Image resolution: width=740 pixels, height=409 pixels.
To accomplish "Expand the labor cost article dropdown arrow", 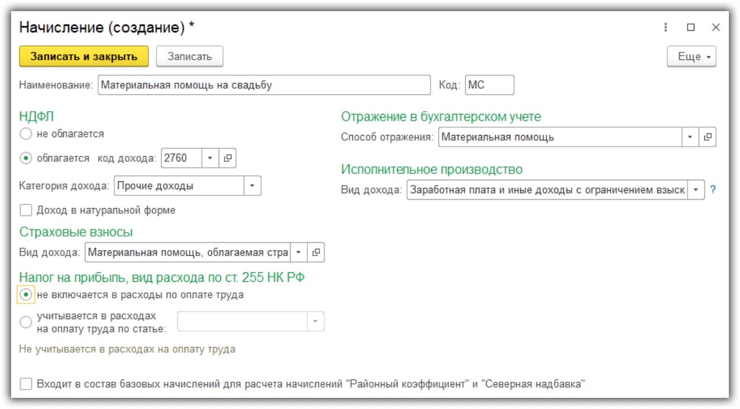I will [x=316, y=321].
